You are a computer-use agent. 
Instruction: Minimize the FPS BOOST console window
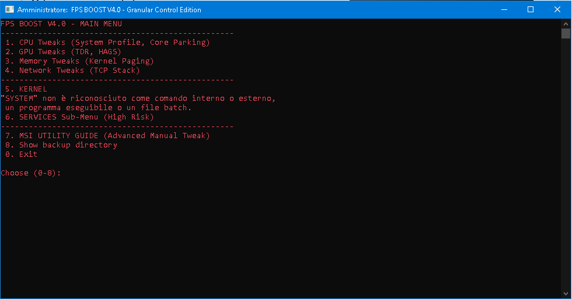[x=503, y=10]
